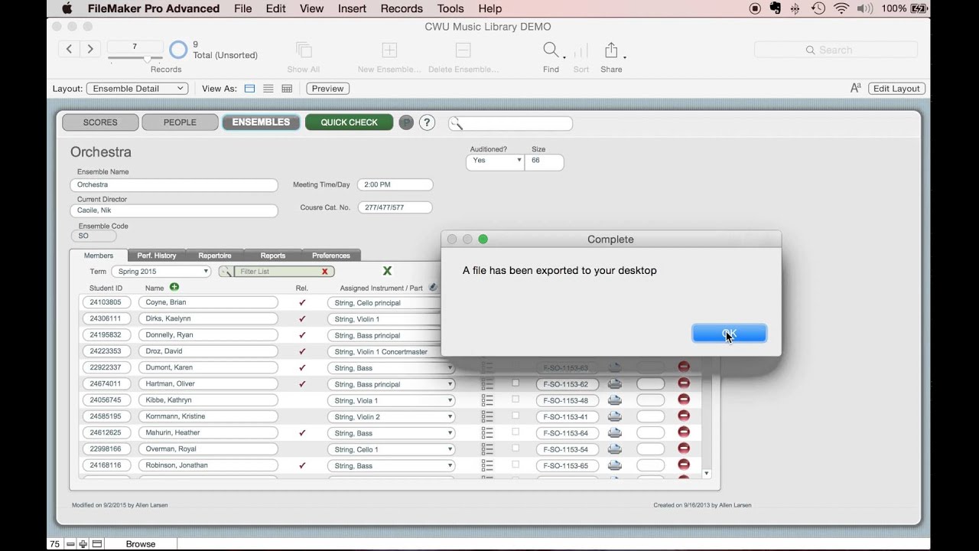Click the green plus beside Name
This screenshot has height=551, width=979.
pos(174,287)
